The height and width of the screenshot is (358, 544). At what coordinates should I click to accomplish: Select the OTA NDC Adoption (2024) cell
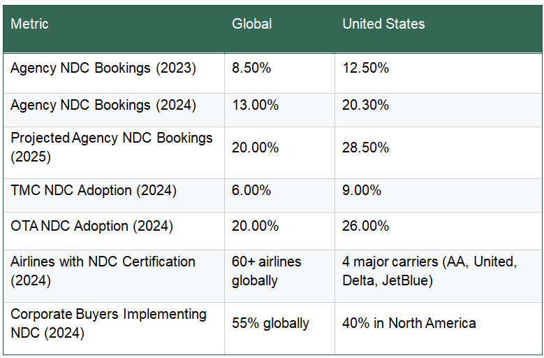click(x=91, y=227)
